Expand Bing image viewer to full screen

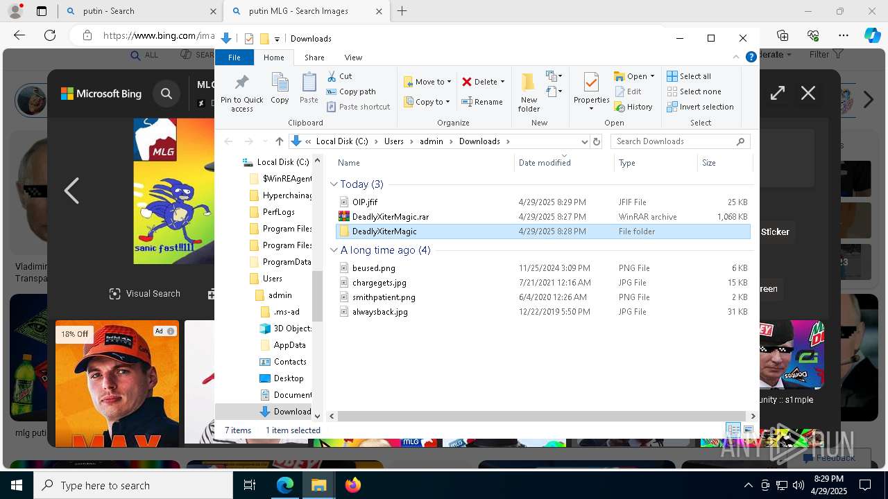coord(778,93)
